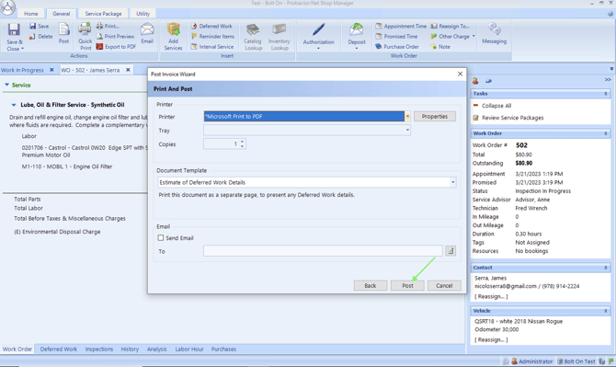Open Messaging from the ribbon

pyautogui.click(x=494, y=33)
